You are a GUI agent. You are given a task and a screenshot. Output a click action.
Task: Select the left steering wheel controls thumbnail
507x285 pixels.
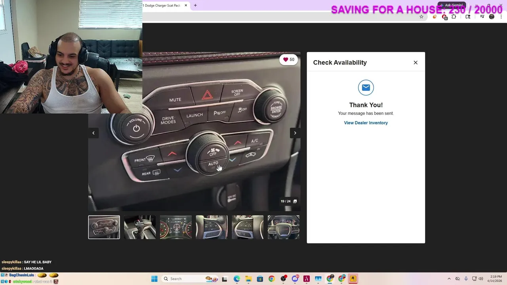[x=212, y=227]
